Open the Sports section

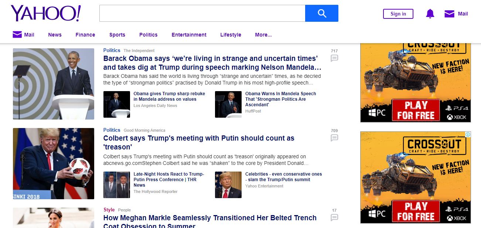pyautogui.click(x=117, y=35)
